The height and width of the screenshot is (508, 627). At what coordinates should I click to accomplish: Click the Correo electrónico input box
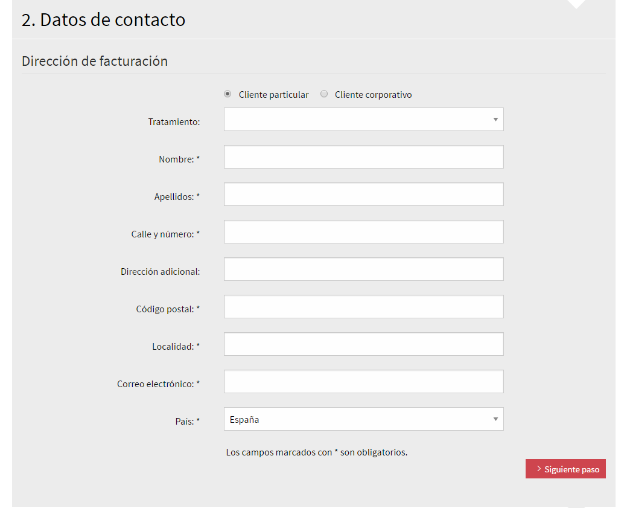(363, 382)
